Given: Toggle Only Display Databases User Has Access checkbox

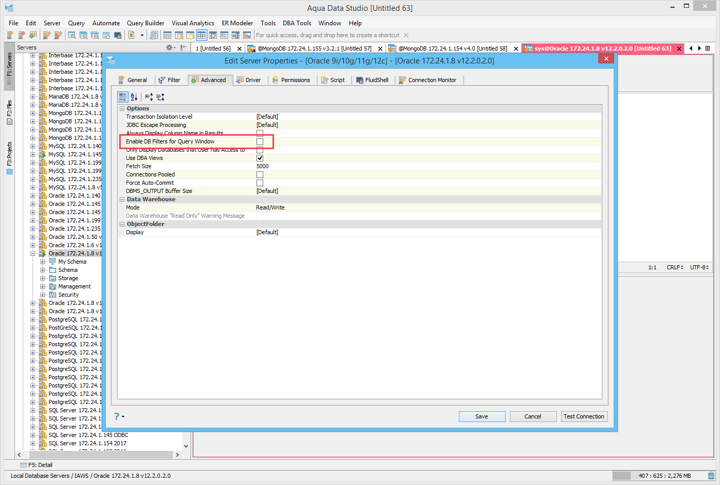Looking at the screenshot, I should [260, 150].
